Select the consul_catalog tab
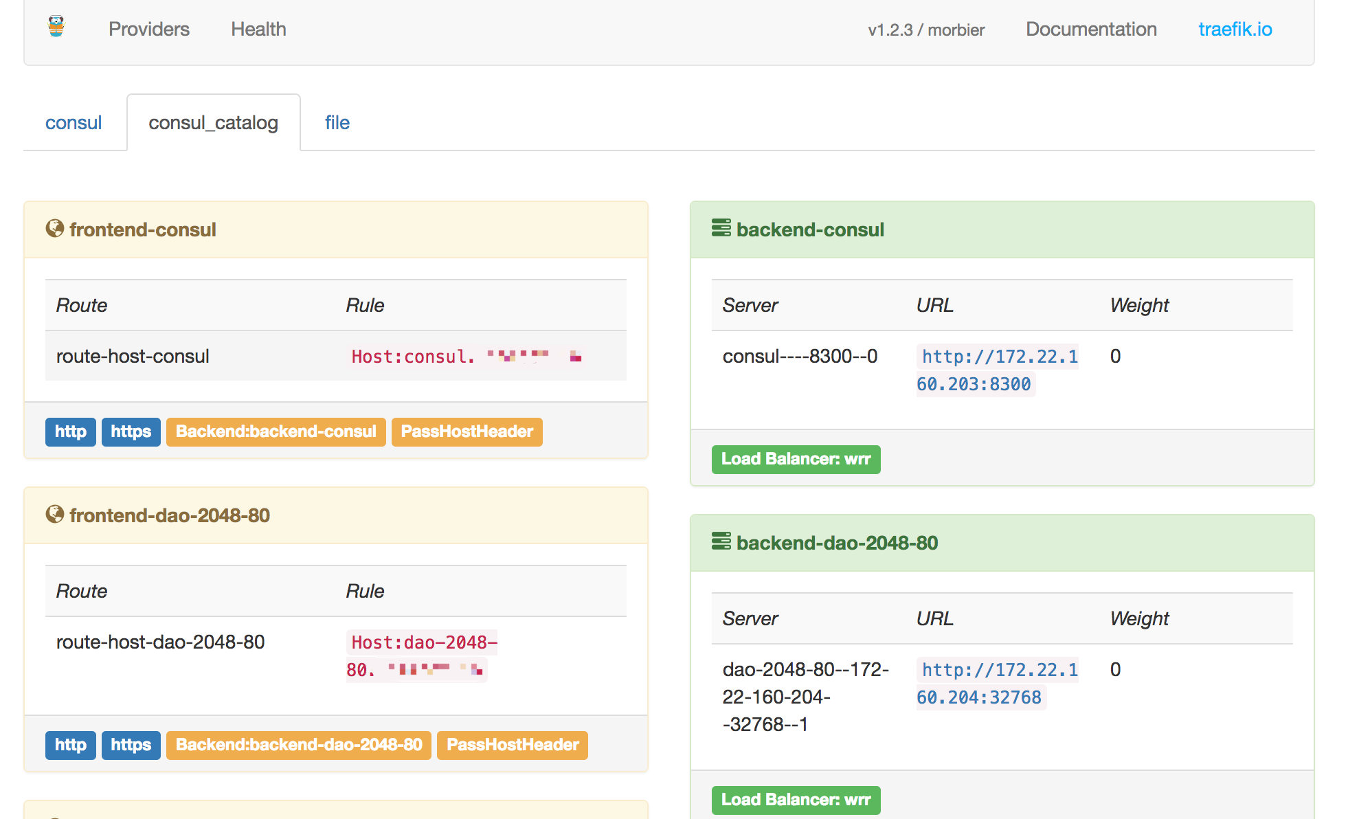This screenshot has width=1359, height=819. [x=214, y=122]
